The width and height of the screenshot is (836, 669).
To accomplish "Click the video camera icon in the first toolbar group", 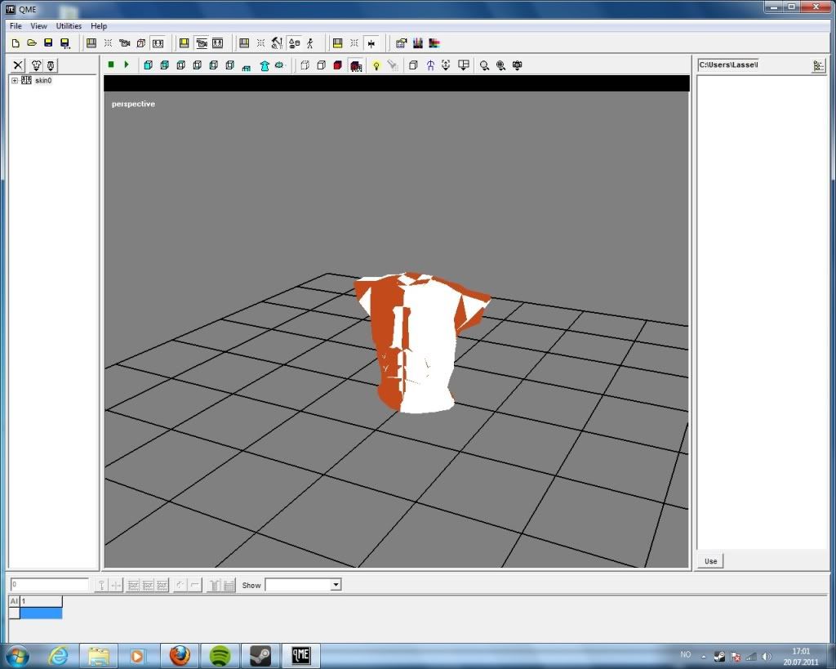I will 125,43.
